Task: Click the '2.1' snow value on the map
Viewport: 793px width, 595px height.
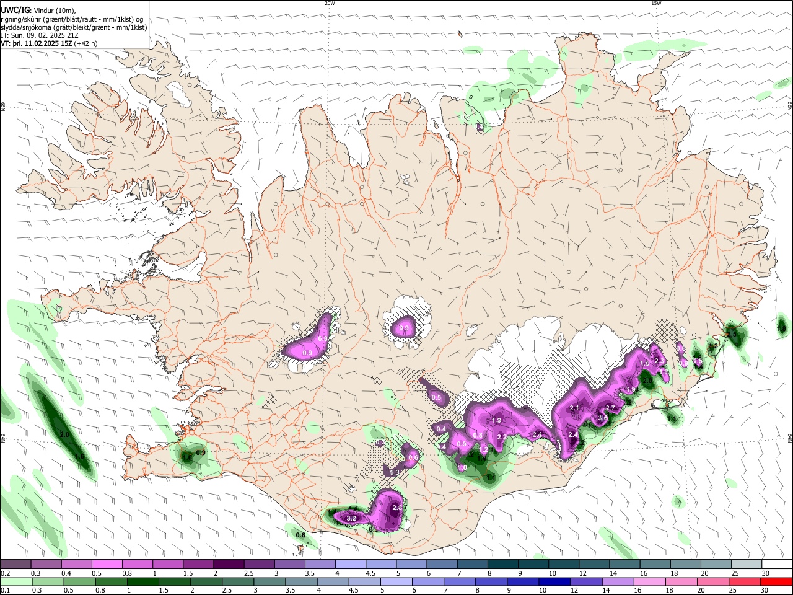Action: tap(574, 408)
